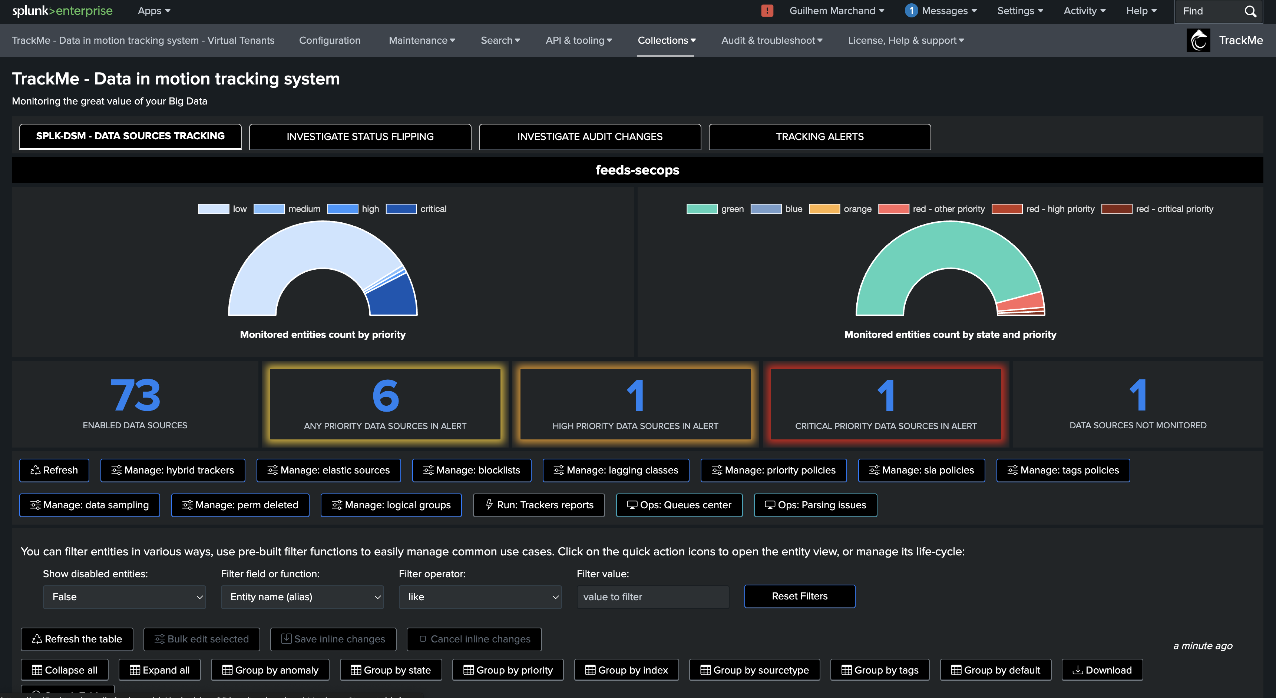Click the splunk>enterprise logo

(x=62, y=10)
